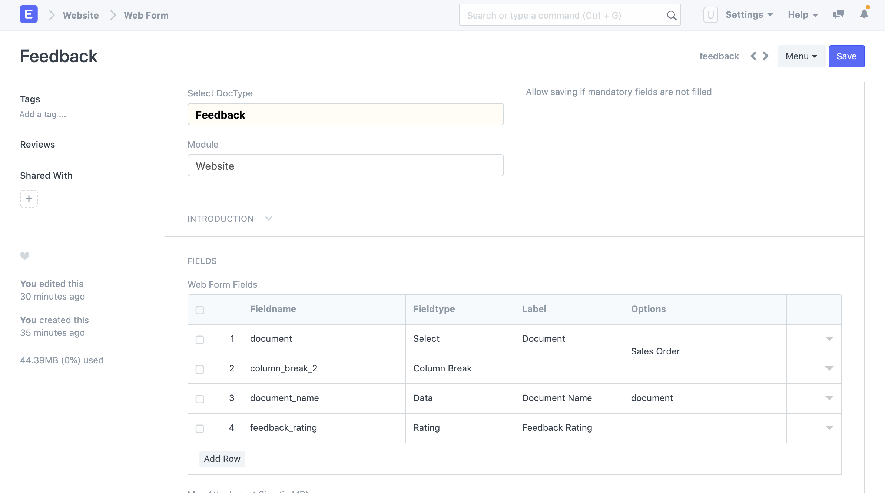Tick the checkbox for document row
This screenshot has height=493, width=885.
(x=200, y=340)
